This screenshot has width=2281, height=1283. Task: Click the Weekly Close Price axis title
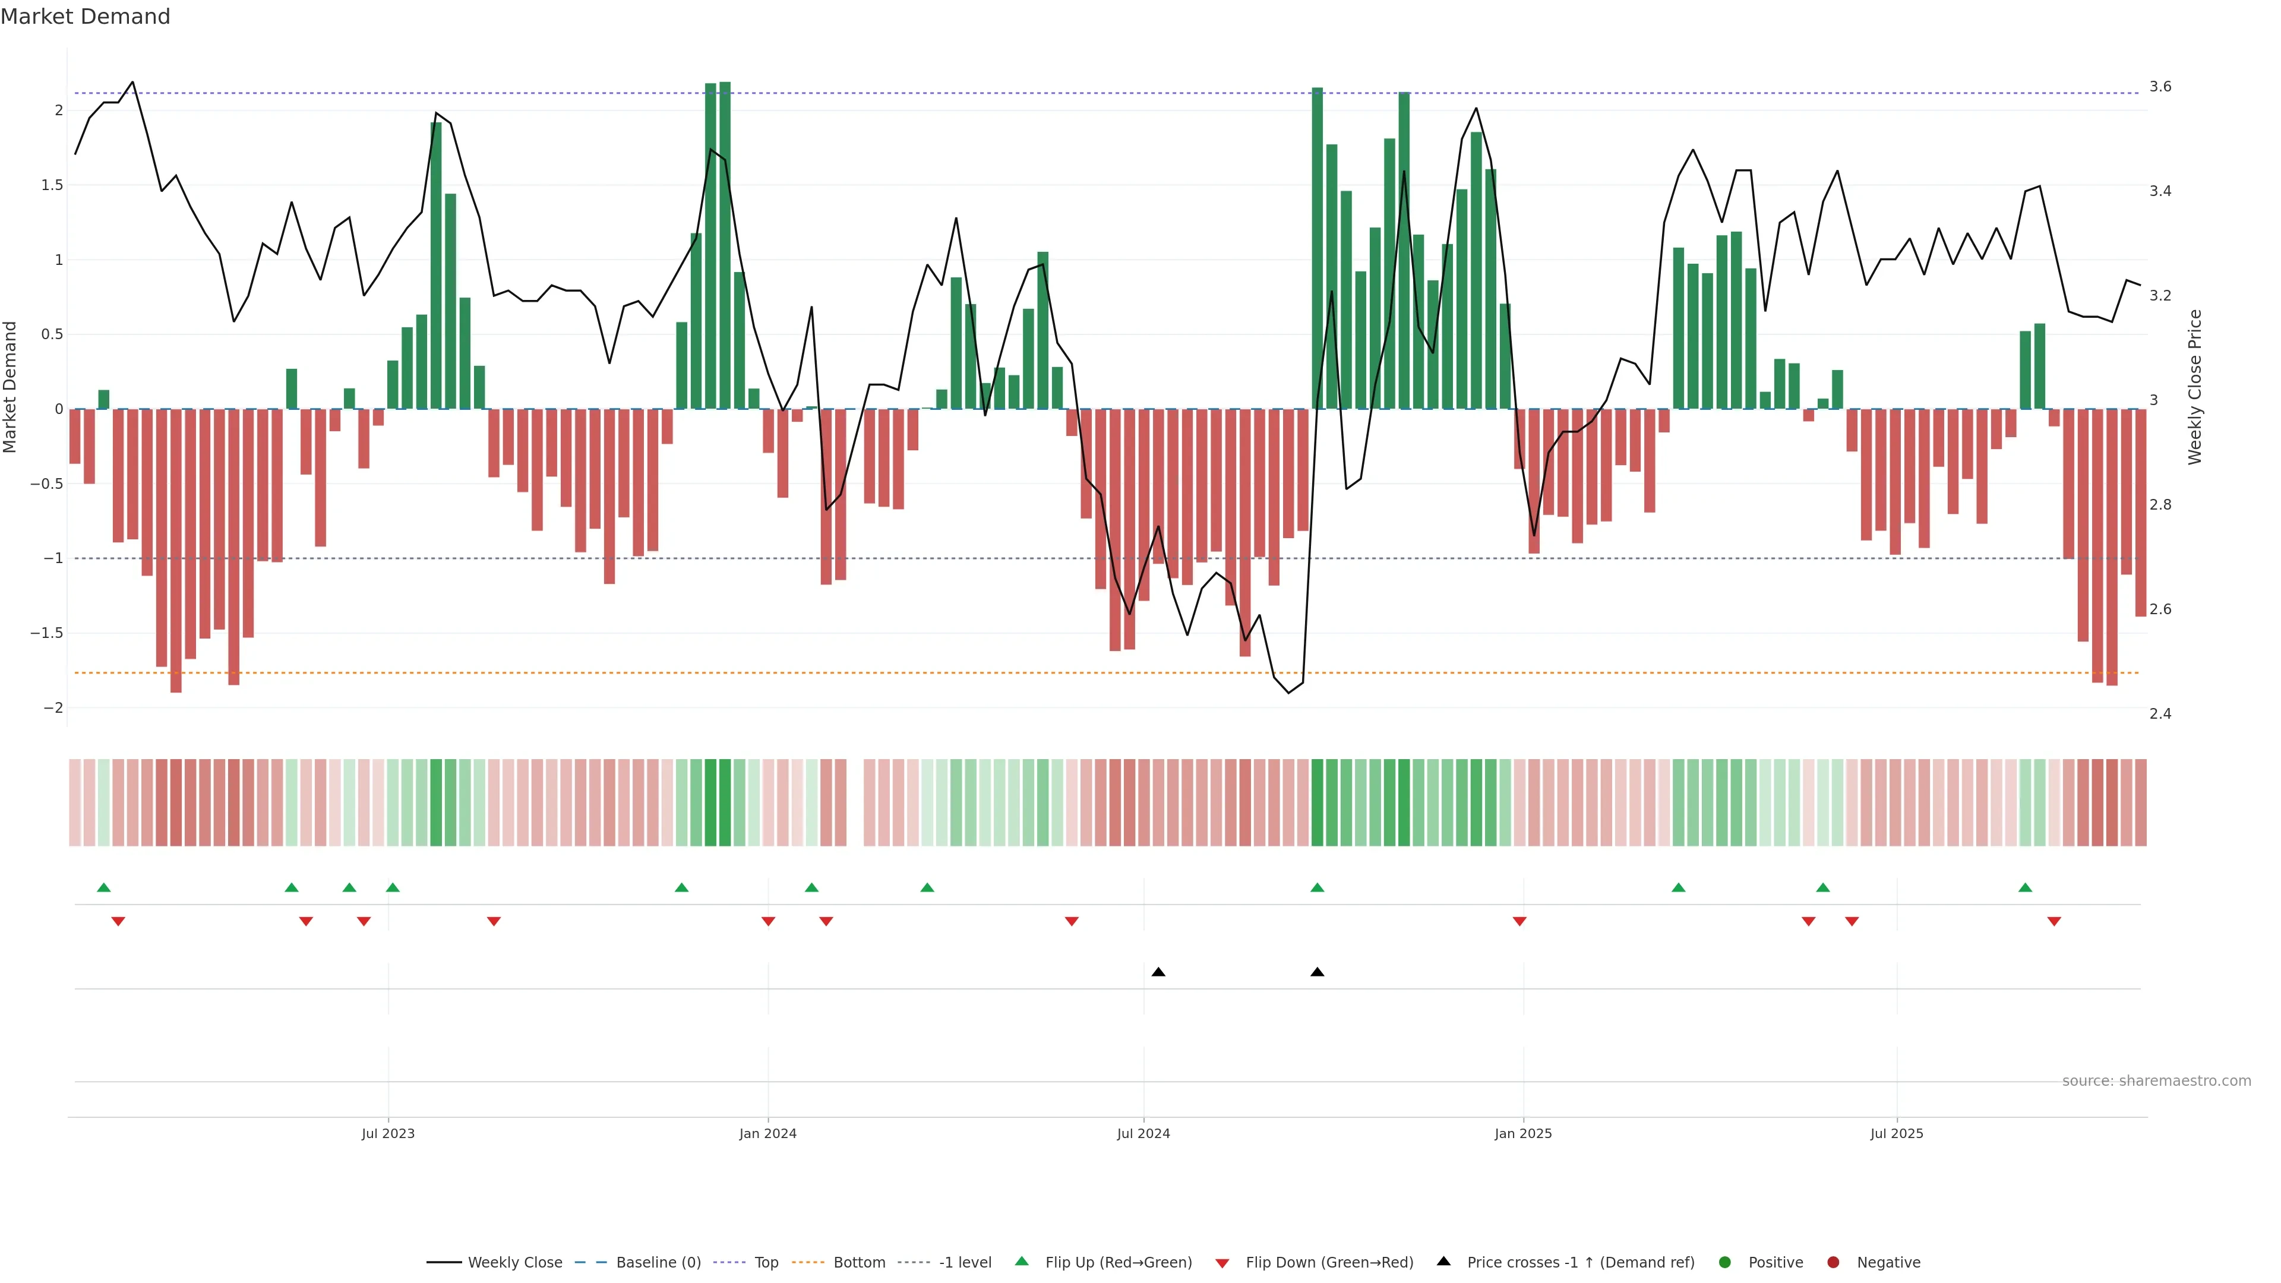click(2194, 387)
